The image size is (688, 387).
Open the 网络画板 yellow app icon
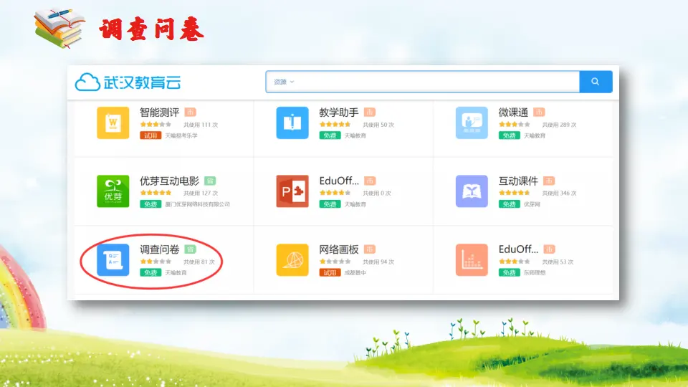(292, 259)
